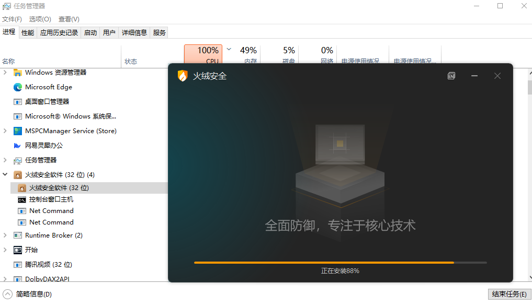Sort by the 状态 column header

tap(152, 56)
